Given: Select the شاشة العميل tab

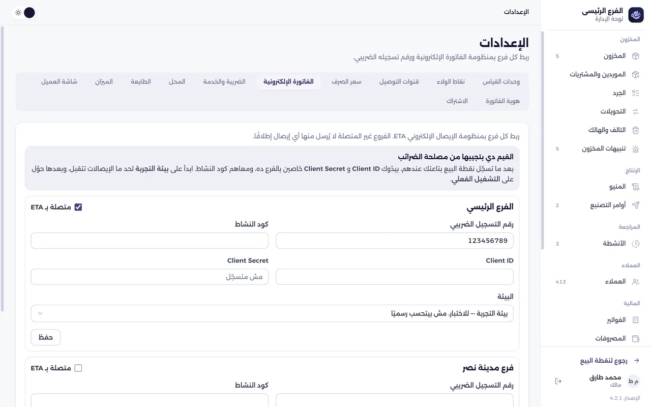Looking at the screenshot, I should 59,81.
